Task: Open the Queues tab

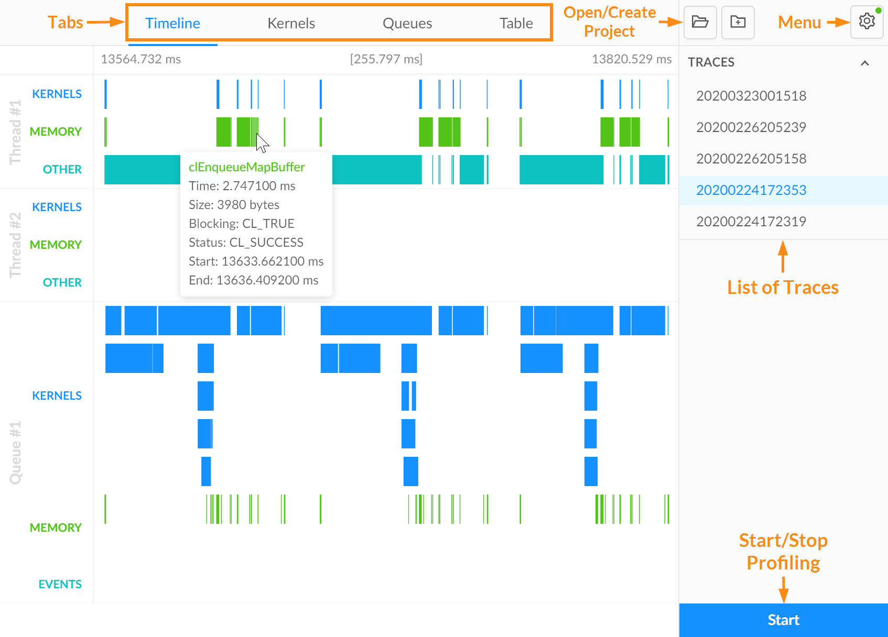Action: (x=407, y=23)
